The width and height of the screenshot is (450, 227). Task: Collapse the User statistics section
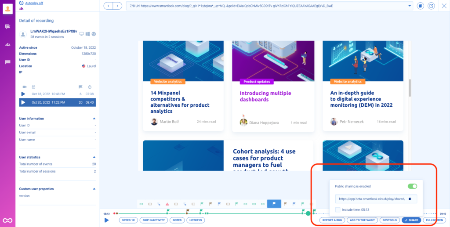(94, 157)
